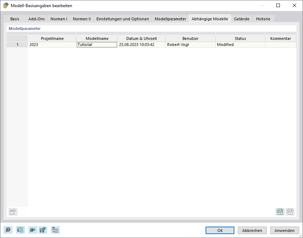Image resolution: width=303 pixels, height=238 pixels.
Task: Select row number 1 header
Action: click(x=17, y=45)
